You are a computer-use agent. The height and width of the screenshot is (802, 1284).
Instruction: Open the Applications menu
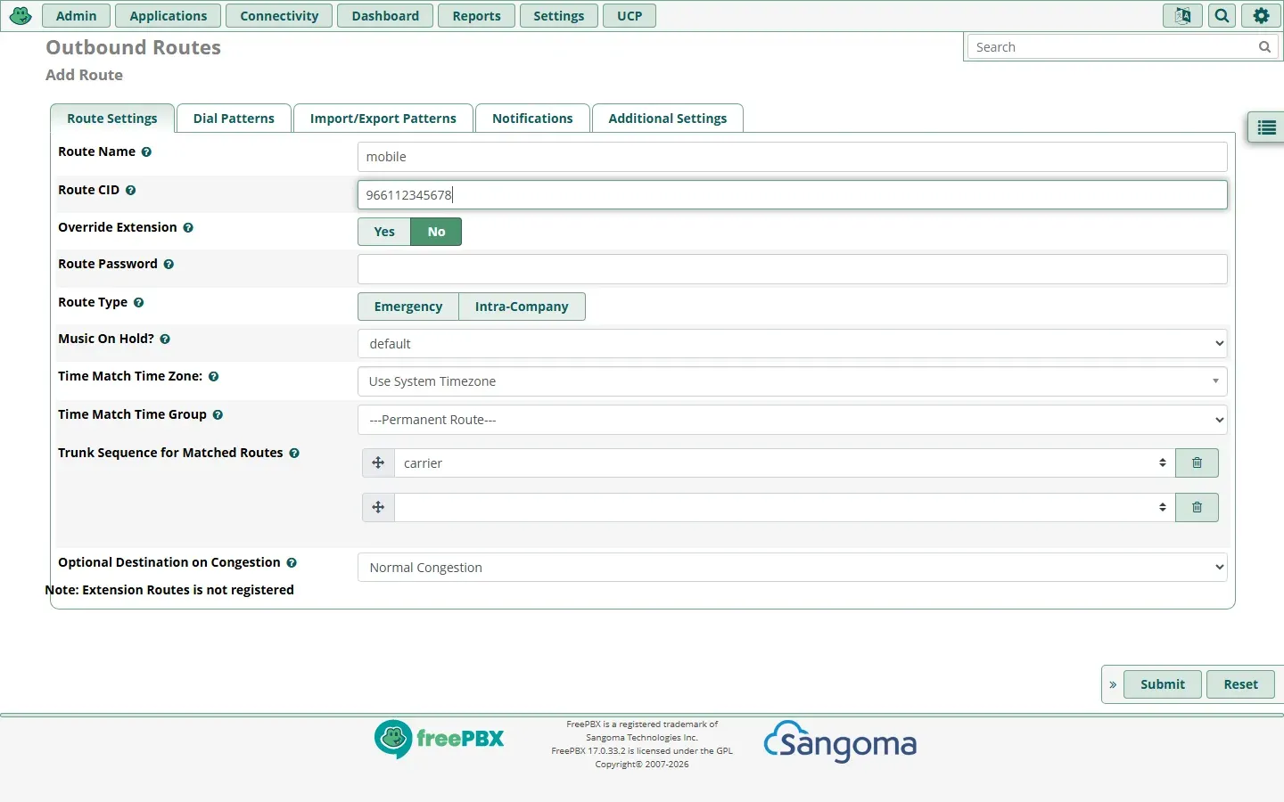[x=169, y=16]
